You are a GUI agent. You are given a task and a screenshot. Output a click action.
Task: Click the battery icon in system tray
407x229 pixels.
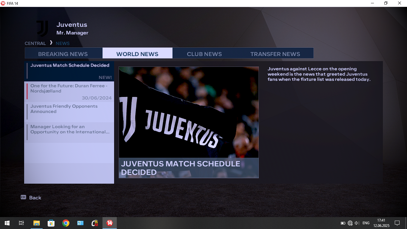[343, 223]
